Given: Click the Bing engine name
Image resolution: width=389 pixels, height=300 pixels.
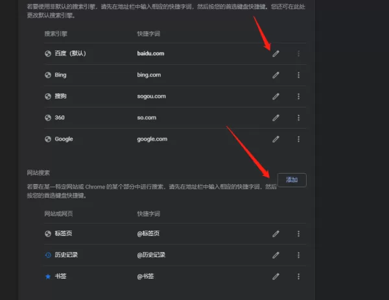Looking at the screenshot, I should 60,75.
